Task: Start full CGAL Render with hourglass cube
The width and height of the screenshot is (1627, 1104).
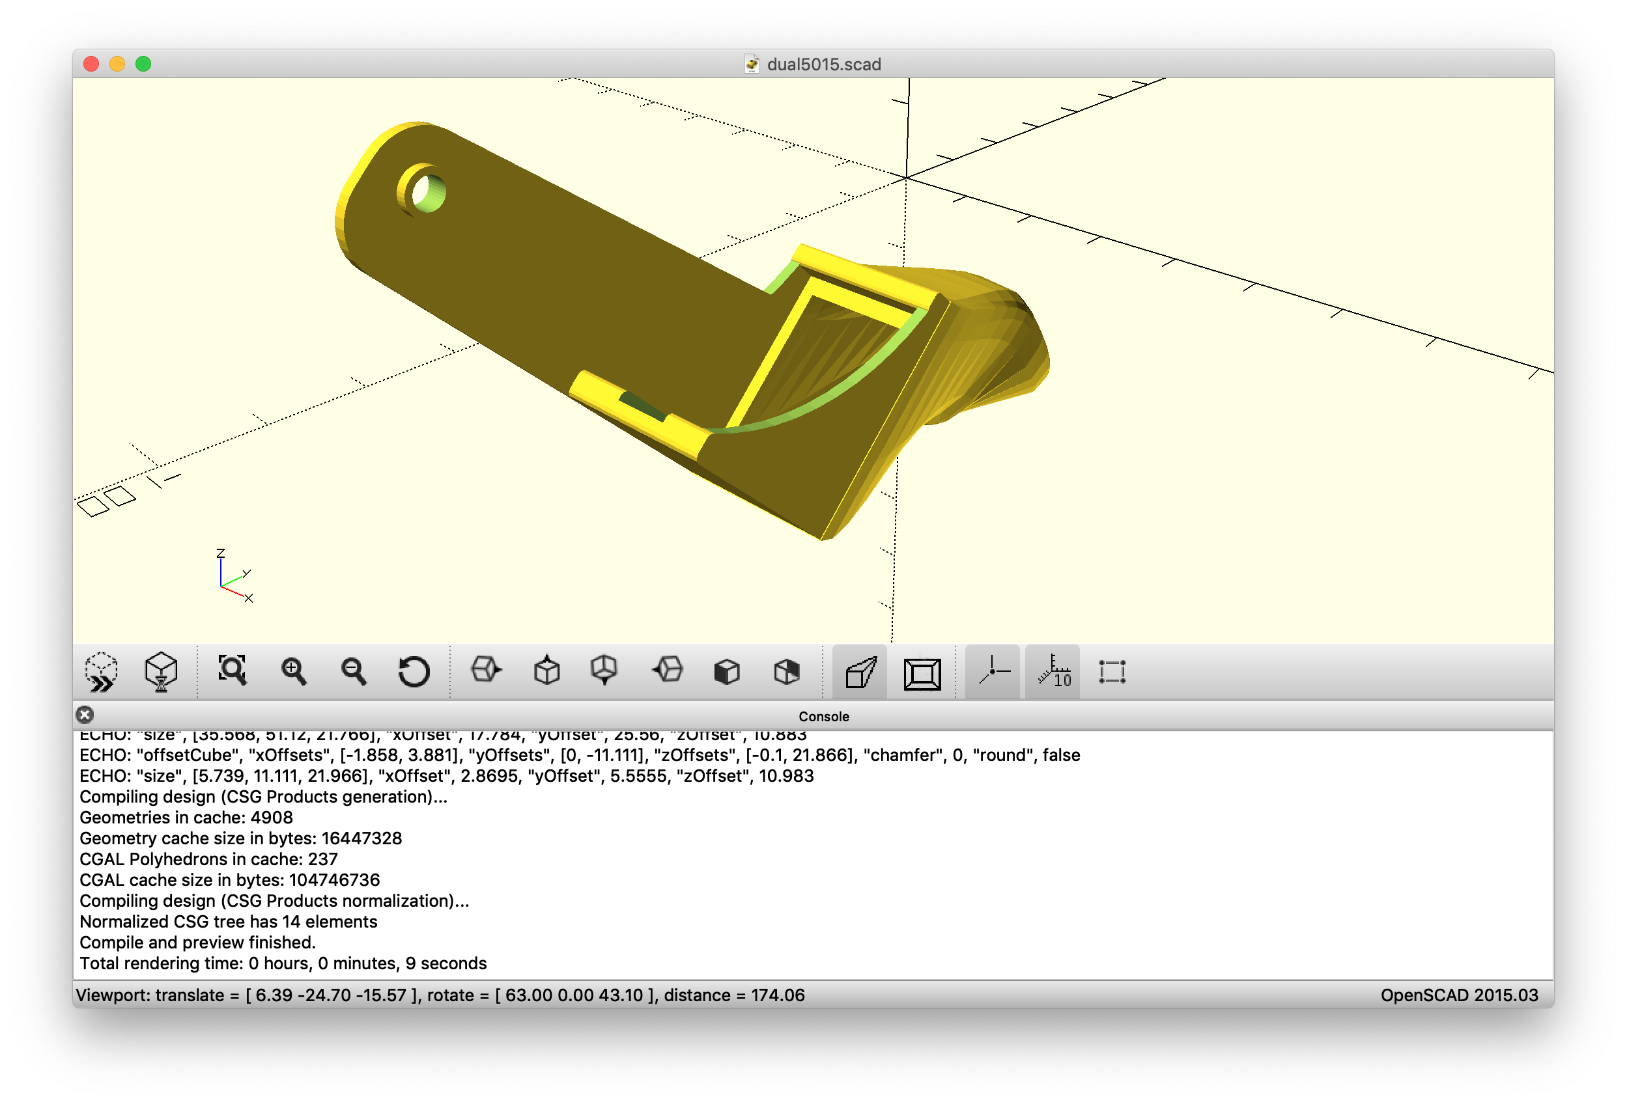Action: coord(161,672)
